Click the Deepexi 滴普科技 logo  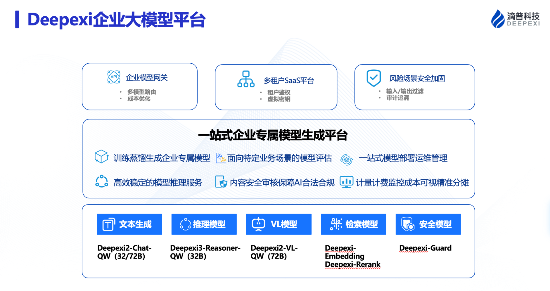click(x=515, y=19)
